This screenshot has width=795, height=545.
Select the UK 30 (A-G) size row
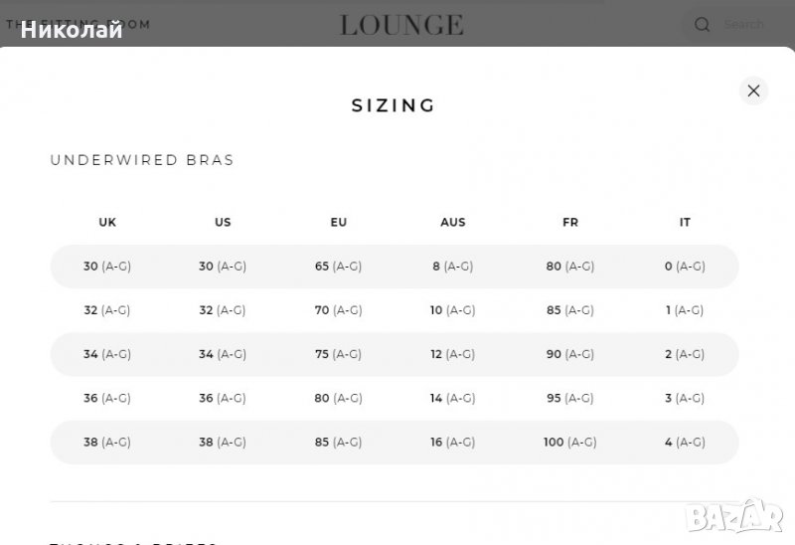(x=107, y=267)
